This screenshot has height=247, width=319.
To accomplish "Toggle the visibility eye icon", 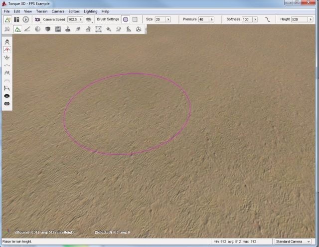I will click(89, 19).
